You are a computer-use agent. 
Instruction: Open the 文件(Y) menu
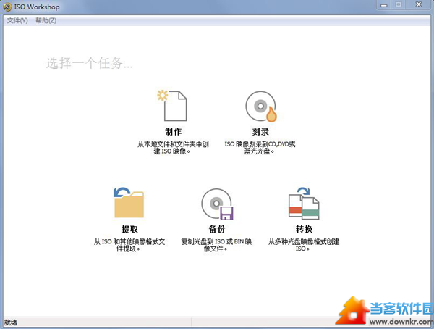[x=17, y=20]
